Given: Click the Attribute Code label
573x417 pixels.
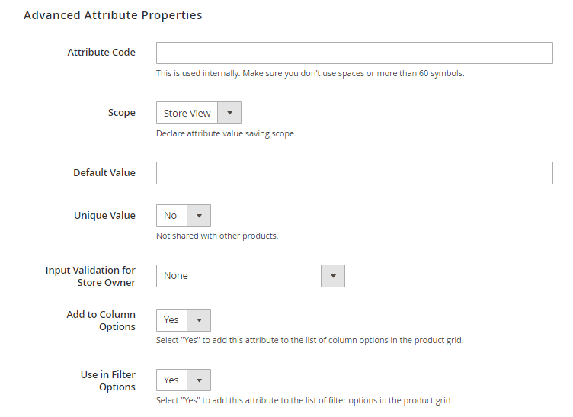Looking at the screenshot, I should (x=101, y=53).
